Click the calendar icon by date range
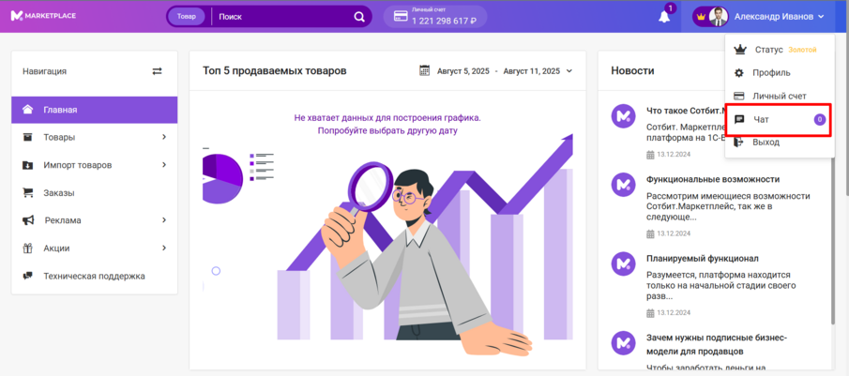This screenshot has width=849, height=376. 425,71
